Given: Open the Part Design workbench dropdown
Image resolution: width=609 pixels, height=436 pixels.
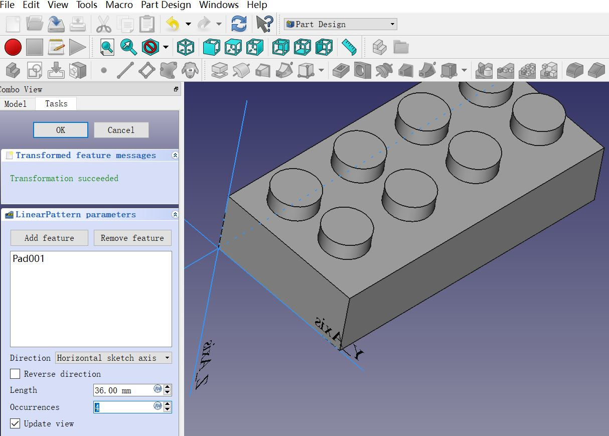Looking at the screenshot, I should tap(341, 24).
